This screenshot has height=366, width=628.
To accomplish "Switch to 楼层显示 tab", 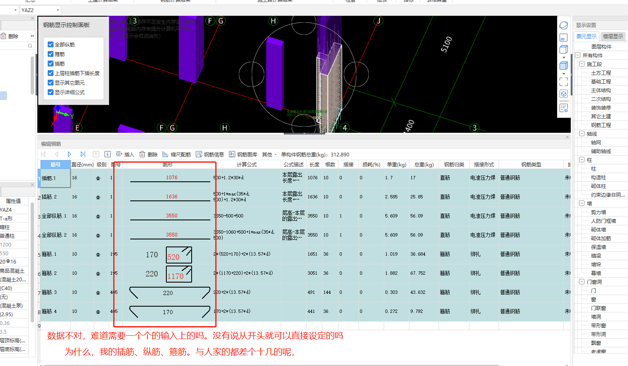I will pyautogui.click(x=613, y=37).
